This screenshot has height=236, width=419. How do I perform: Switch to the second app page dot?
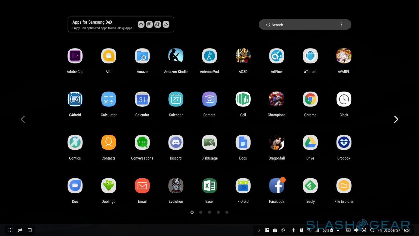(x=201, y=212)
